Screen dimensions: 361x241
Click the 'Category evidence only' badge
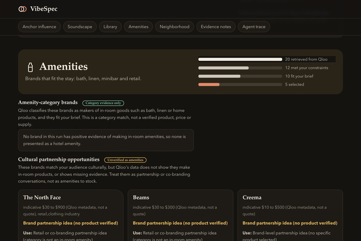[x=103, y=103]
